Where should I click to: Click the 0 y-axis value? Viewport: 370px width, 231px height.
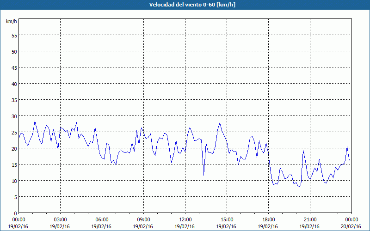(16, 213)
